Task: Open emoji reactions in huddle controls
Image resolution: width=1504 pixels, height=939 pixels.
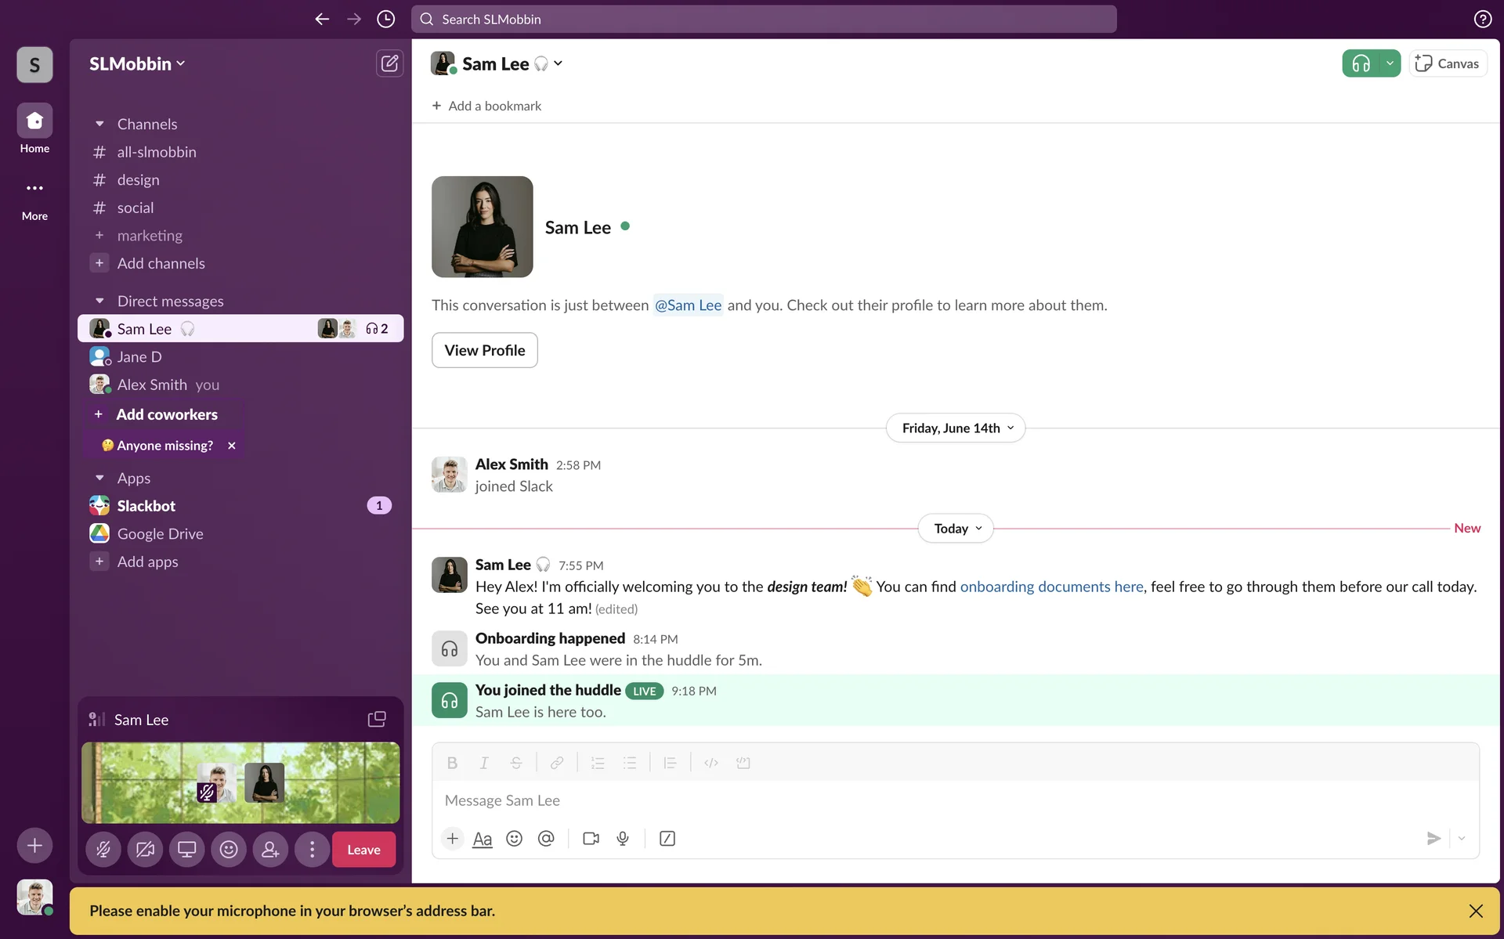Action: [x=228, y=850]
